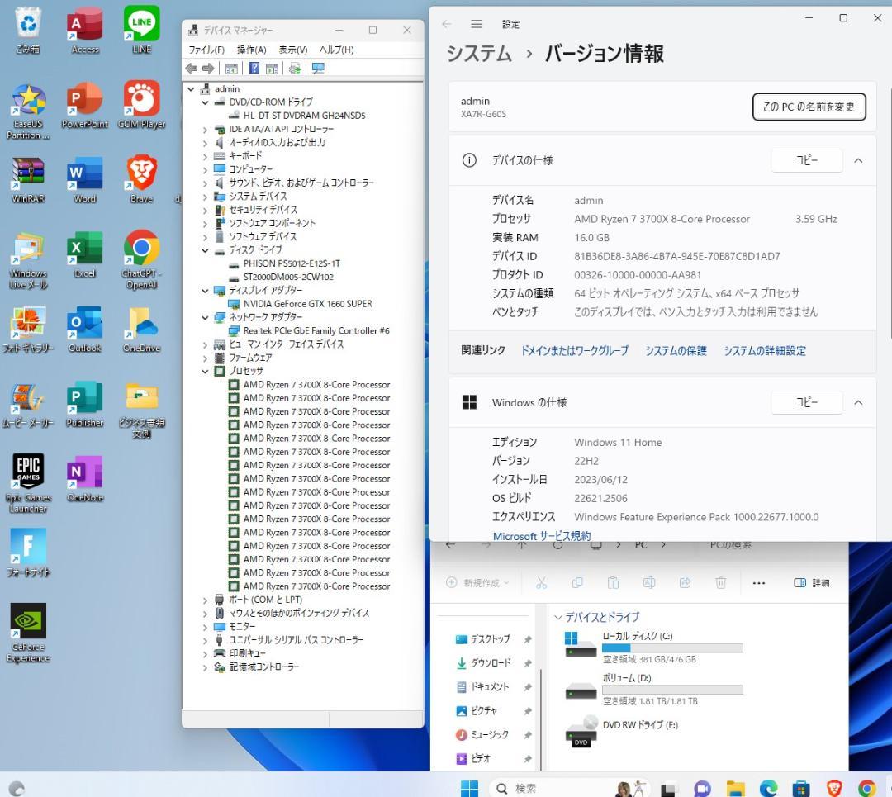Open Microsoft Store from the taskbar
Screen dimensions: 892x797
pos(800,788)
